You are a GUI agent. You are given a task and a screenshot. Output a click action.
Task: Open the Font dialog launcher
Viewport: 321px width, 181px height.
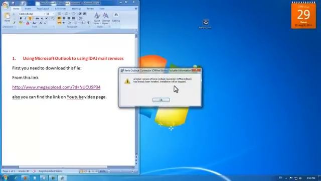pos(54,27)
